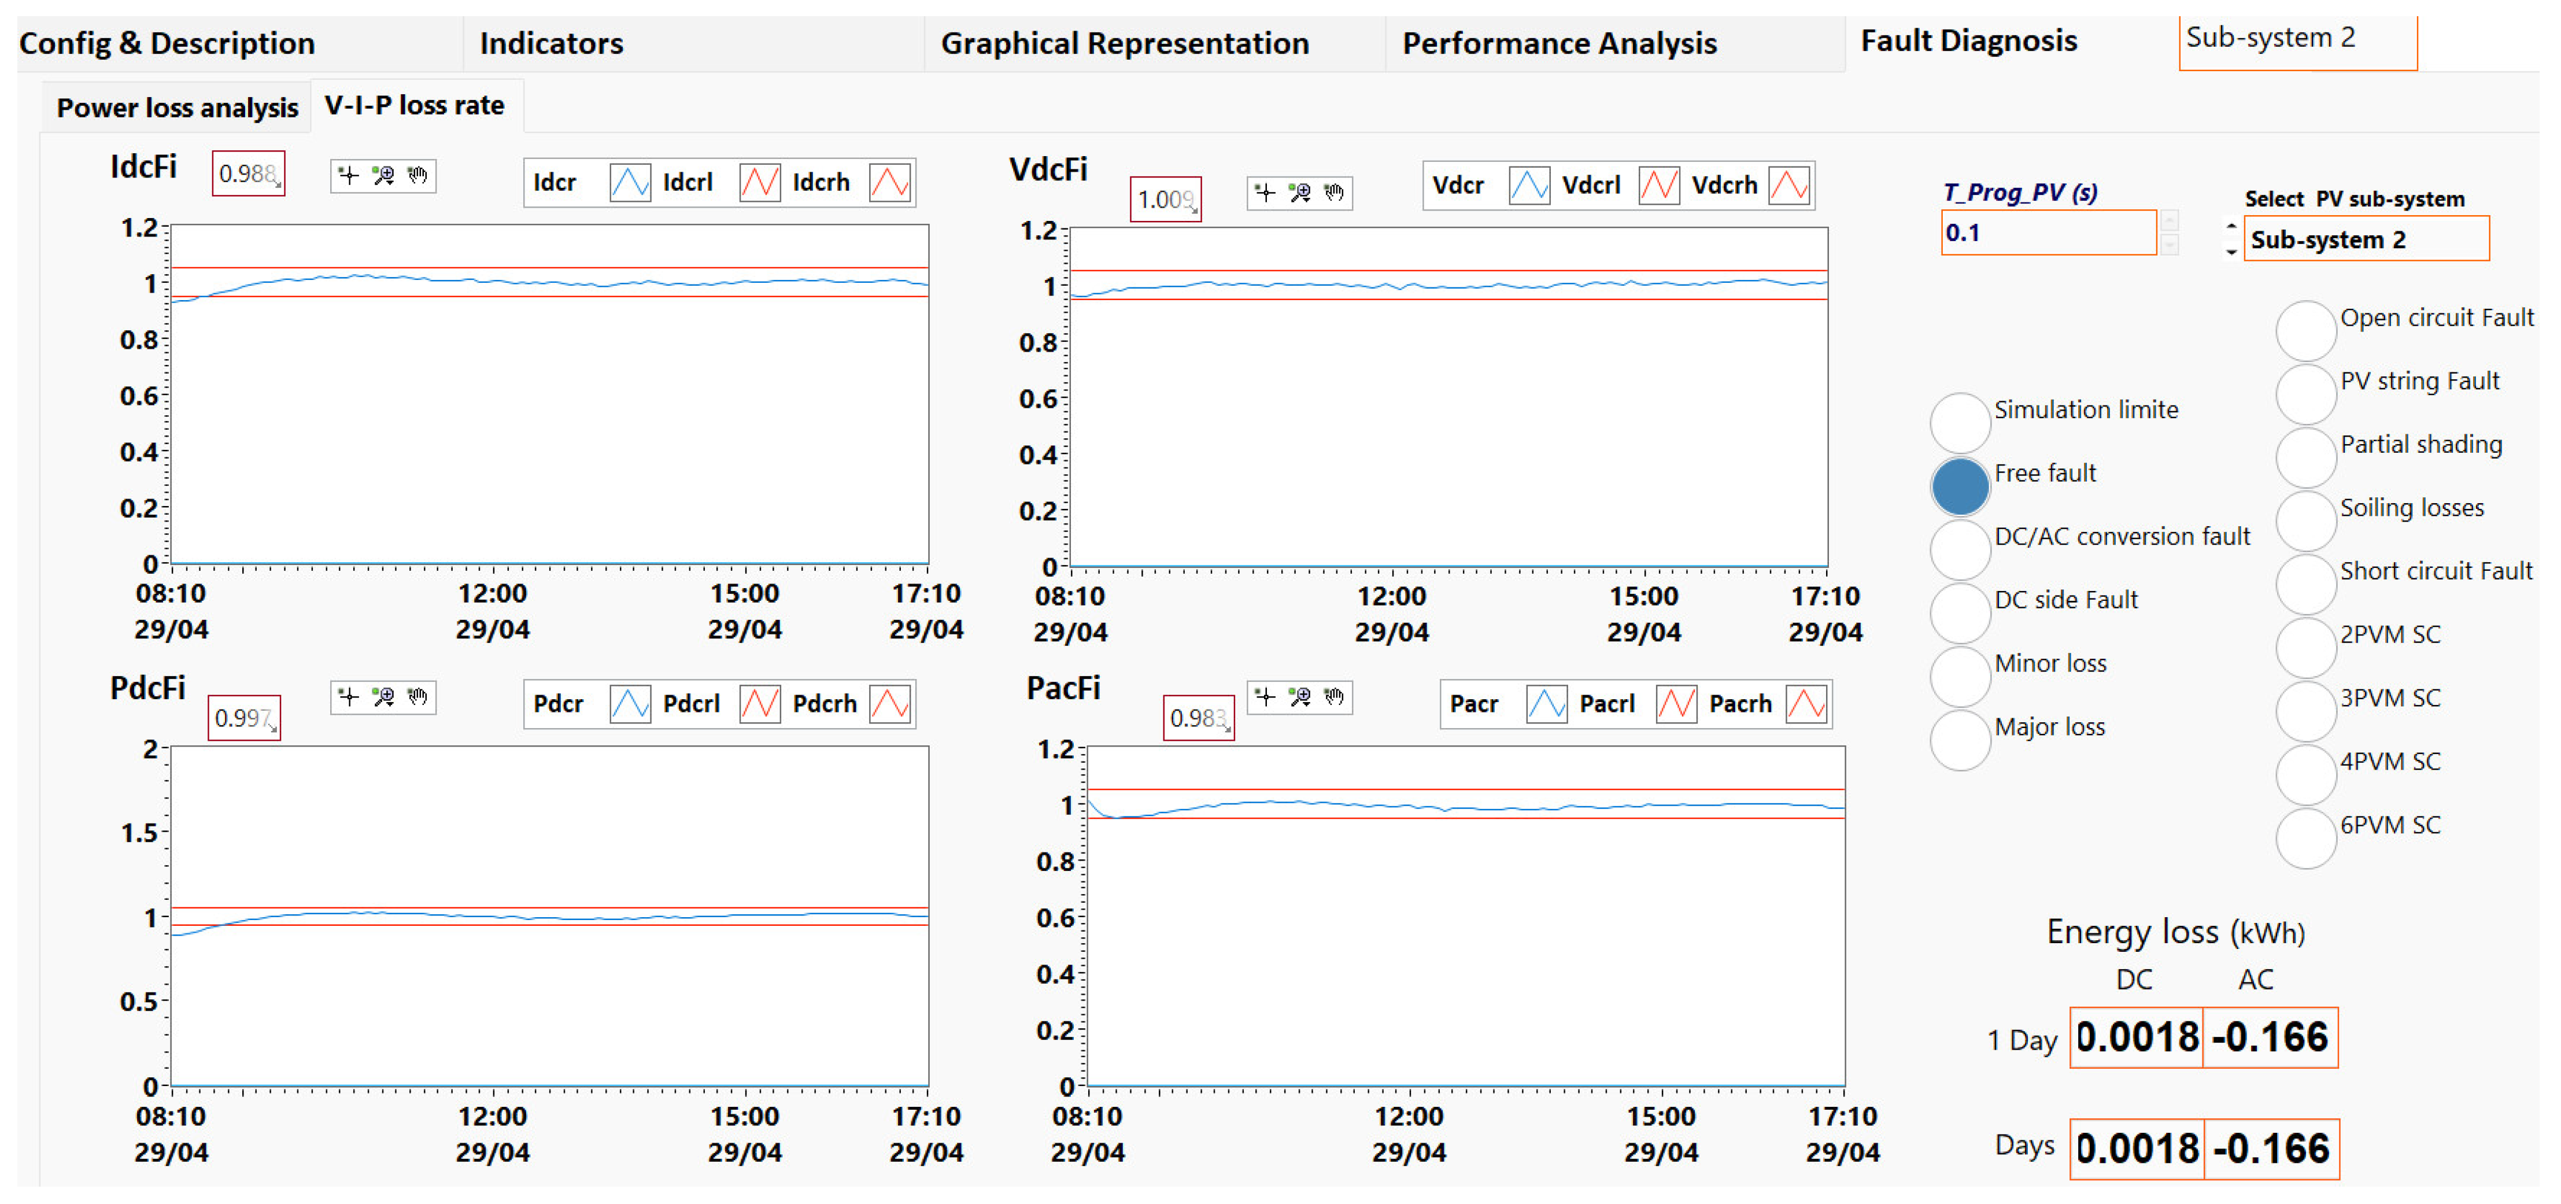This screenshot has height=1204, width=2561.
Task: Click the Pacrl red plot legend swatch
Action: pyautogui.click(x=1676, y=704)
